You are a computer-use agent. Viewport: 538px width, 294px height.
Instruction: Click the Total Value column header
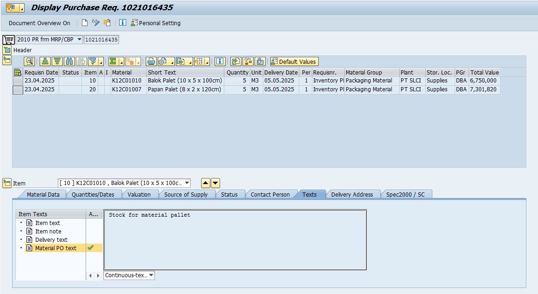pos(484,73)
